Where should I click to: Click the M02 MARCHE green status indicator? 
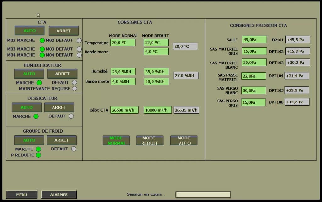(42, 41)
